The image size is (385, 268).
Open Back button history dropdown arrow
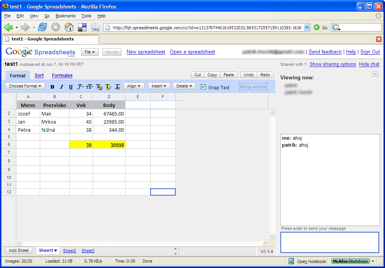pyautogui.click(x=17, y=27)
